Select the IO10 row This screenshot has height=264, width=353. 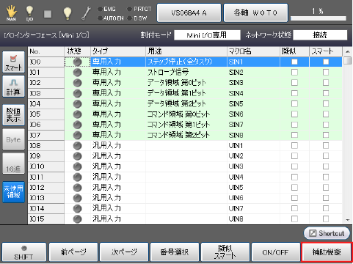(x=185, y=166)
